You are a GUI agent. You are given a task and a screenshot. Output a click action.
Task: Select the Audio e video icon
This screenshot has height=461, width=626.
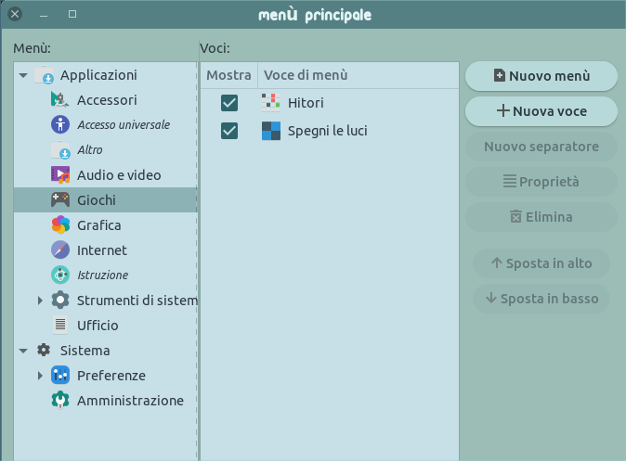[x=60, y=174]
